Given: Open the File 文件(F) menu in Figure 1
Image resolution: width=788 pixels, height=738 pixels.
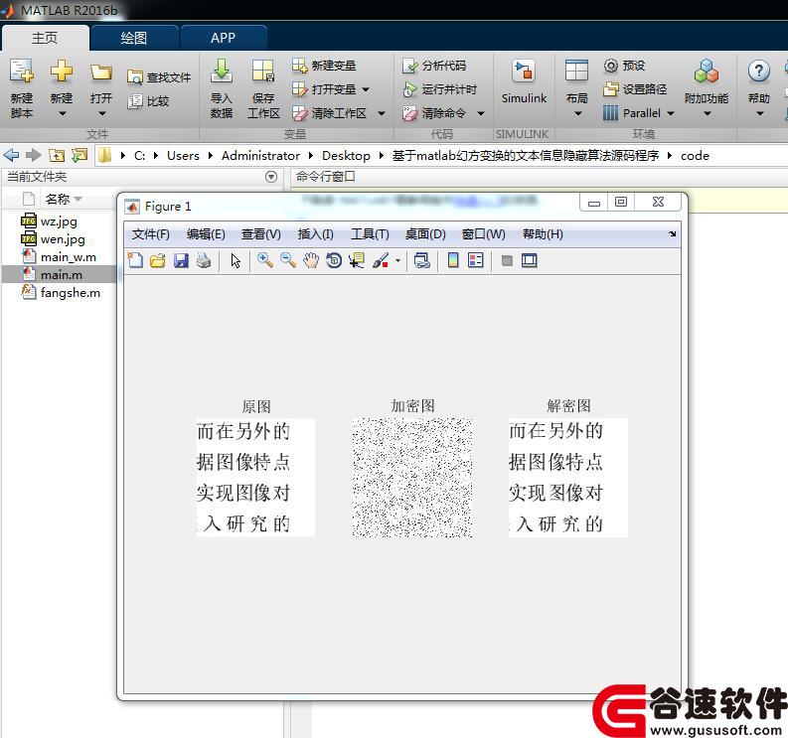Looking at the screenshot, I should click(x=151, y=234).
